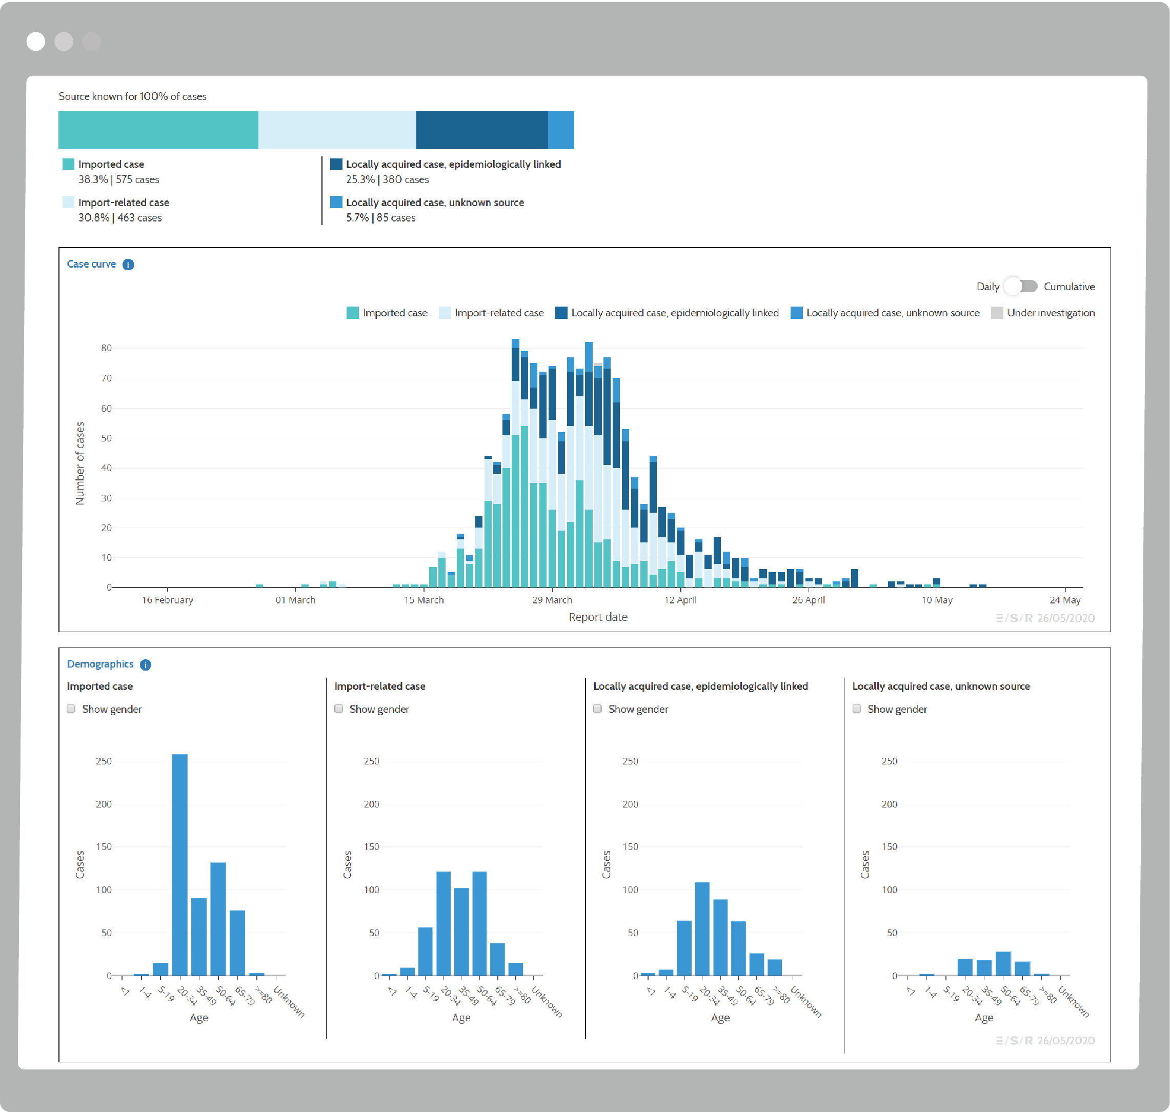Toggle Import-related case legend swatch in chart
The image size is (1170, 1112).
coord(445,313)
